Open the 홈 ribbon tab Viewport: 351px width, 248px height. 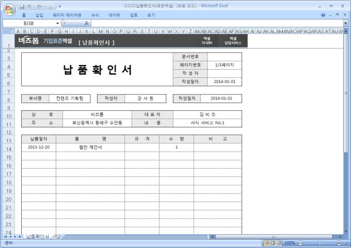point(24,15)
